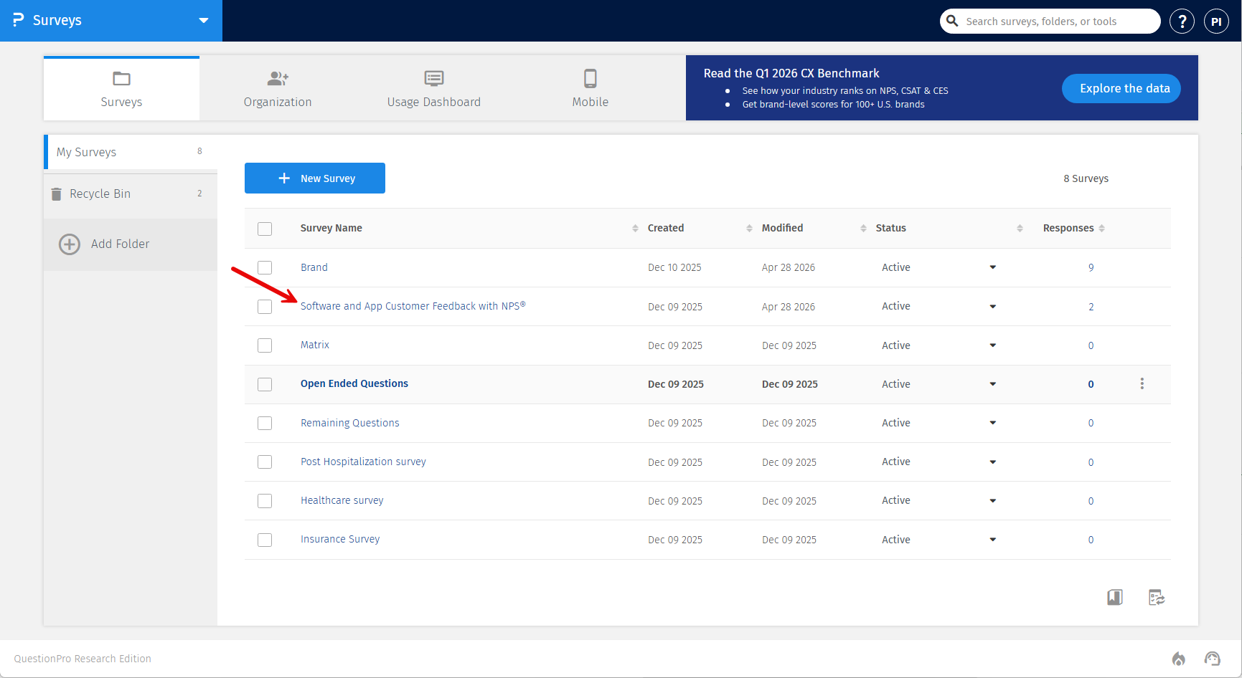
Task: Sort by Created date arrows
Action: click(749, 228)
